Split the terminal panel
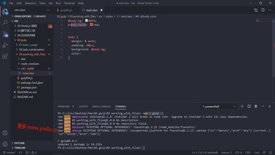This screenshot has width=275, height=155. click(249, 106)
